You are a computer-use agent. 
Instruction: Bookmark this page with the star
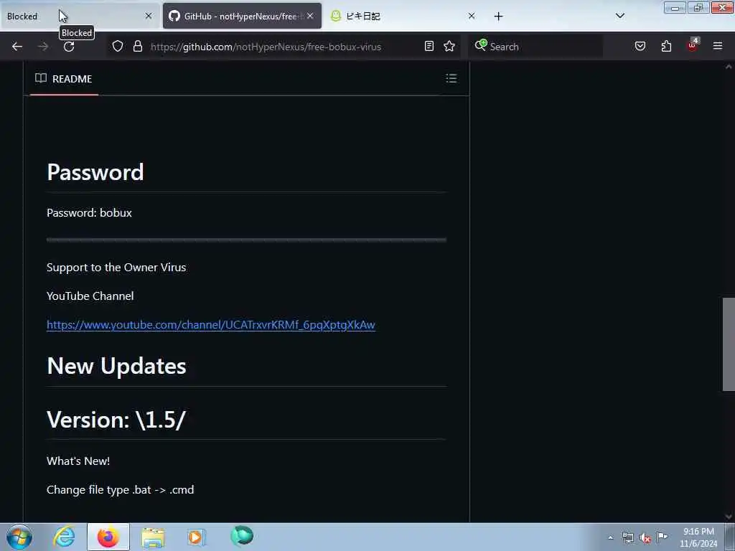449,47
